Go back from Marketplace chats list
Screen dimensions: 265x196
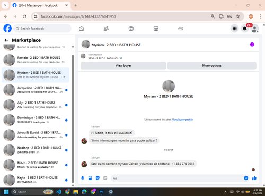pos(6,40)
